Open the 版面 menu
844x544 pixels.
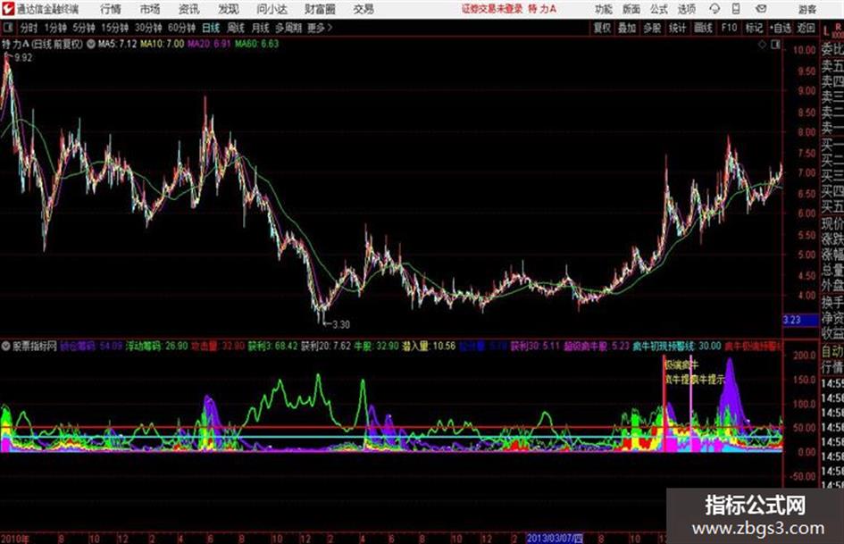[x=631, y=9]
